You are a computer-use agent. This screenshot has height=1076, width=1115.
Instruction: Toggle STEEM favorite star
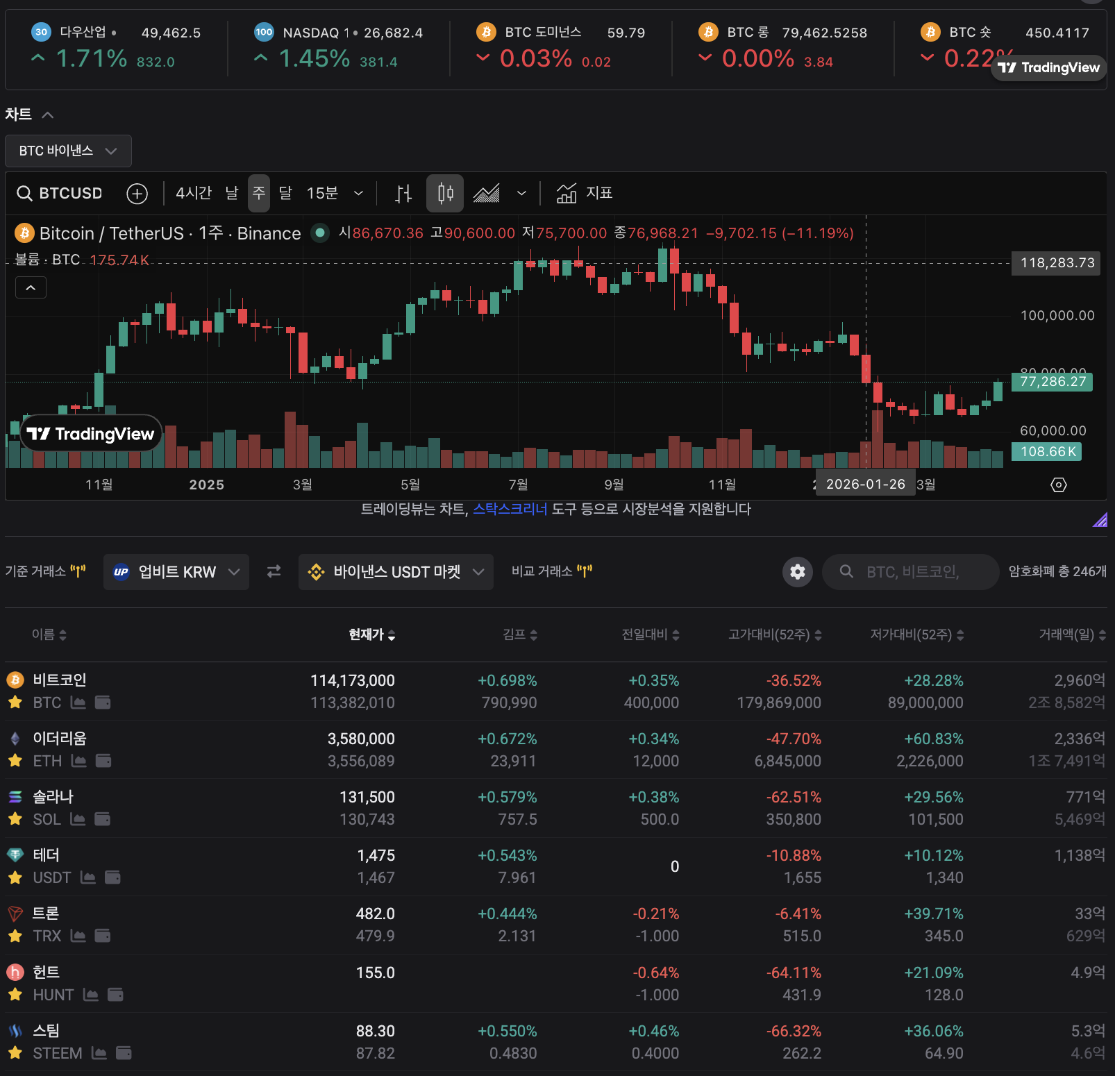pos(15,1053)
